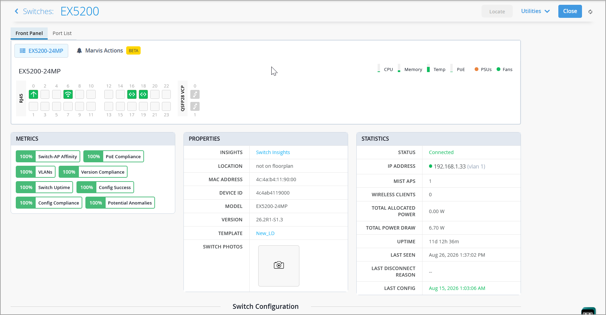Open Marvis Actions BETA tab

(x=108, y=51)
